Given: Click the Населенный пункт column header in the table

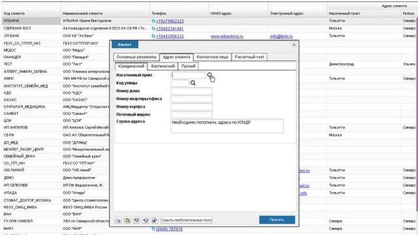Looking at the screenshot, I should point(344,13).
